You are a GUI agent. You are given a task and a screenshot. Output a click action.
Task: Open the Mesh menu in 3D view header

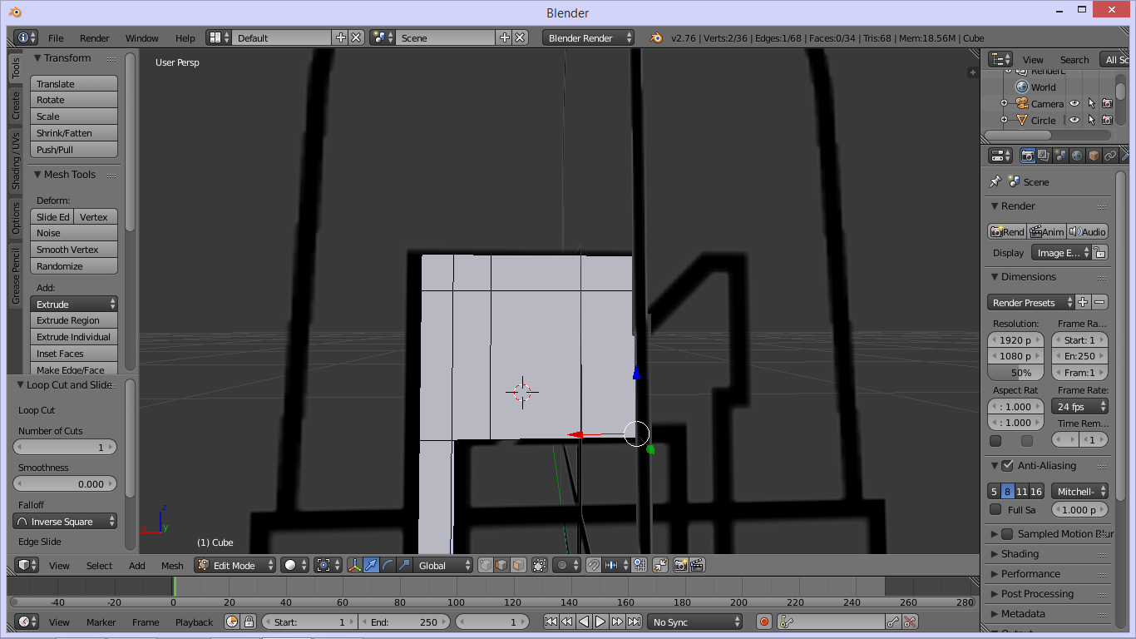[x=172, y=565]
